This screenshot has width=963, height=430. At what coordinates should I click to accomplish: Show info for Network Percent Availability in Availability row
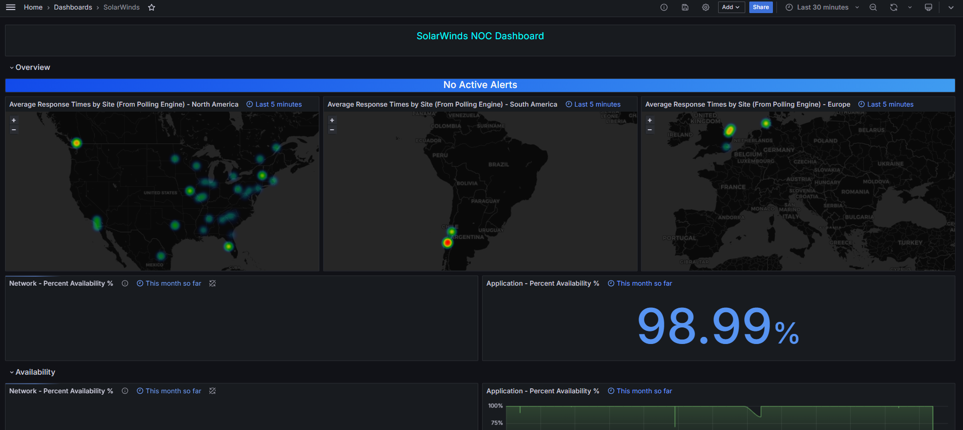coord(125,391)
